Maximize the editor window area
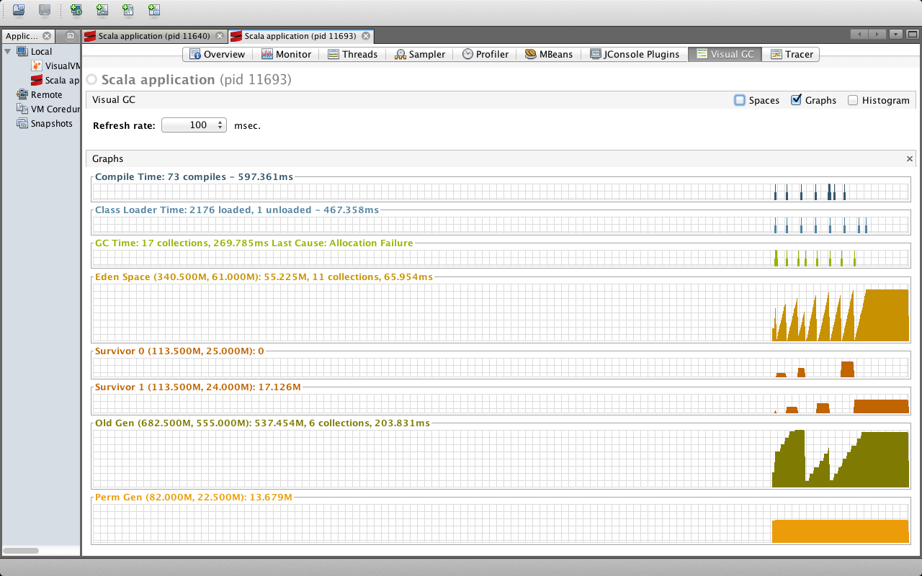922x576 pixels. point(913,34)
